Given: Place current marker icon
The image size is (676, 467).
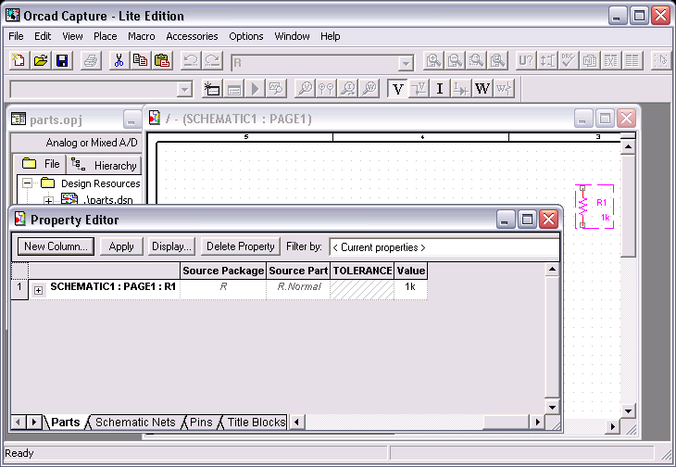Looking at the screenshot, I should pyautogui.click(x=348, y=89).
